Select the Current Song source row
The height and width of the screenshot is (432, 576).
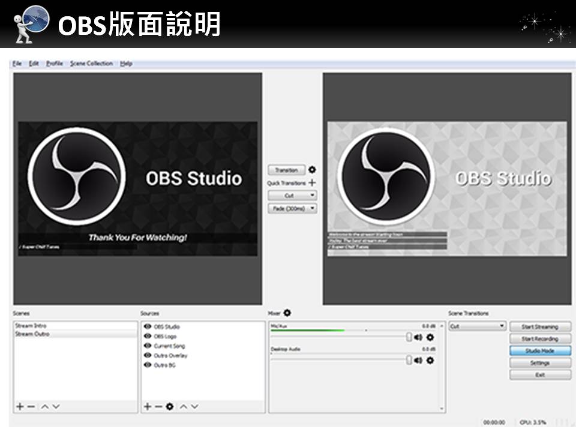pyautogui.click(x=203, y=346)
